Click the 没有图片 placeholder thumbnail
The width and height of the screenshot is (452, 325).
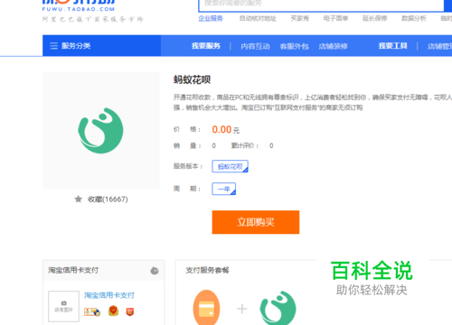point(63,306)
